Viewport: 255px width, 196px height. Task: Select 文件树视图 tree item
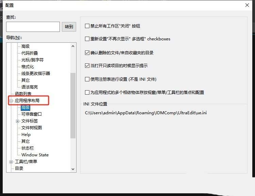(32, 128)
